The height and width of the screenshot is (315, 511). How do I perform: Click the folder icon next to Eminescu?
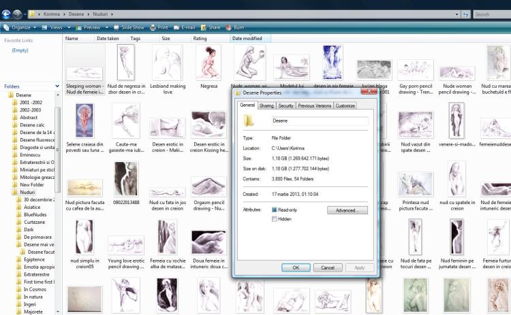pyautogui.click(x=15, y=155)
